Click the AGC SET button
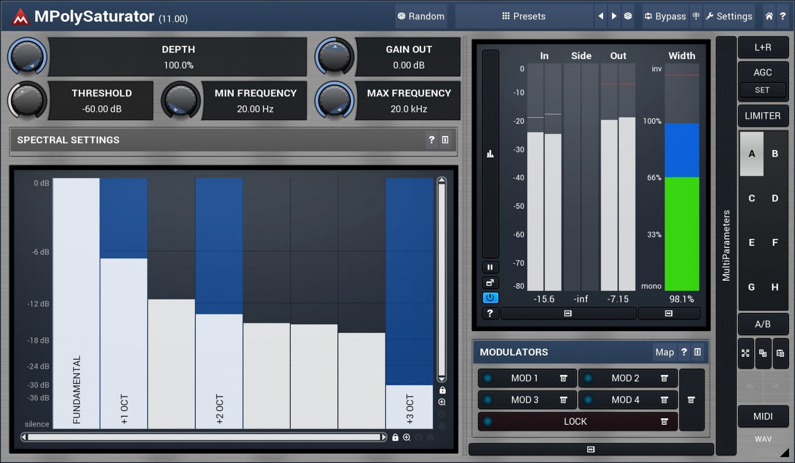Viewport: 795px width, 463px height. point(762,90)
